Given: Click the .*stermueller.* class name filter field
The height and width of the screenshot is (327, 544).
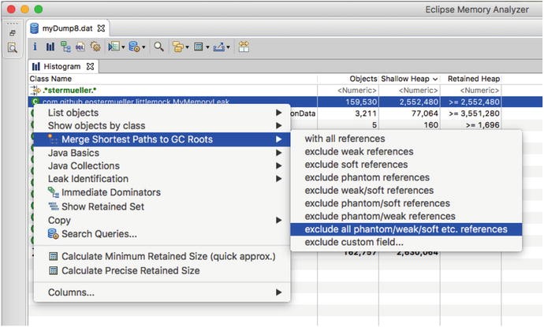Looking at the screenshot, I should click(173, 91).
